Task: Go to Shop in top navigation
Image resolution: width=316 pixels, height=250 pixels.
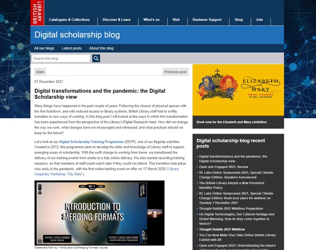Action: click(238, 20)
